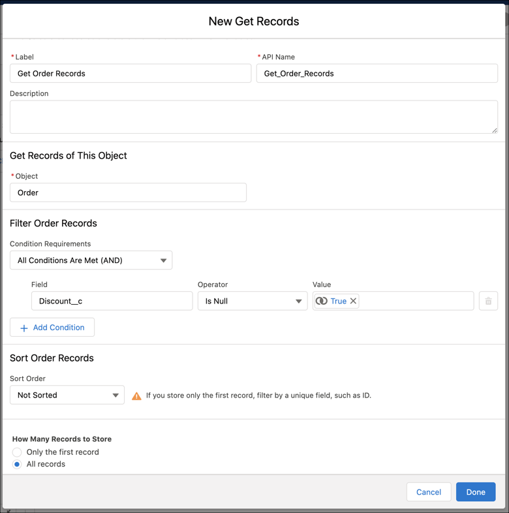Click the 'Sort Order Records' heading
This screenshot has width=509, height=513.
click(52, 358)
